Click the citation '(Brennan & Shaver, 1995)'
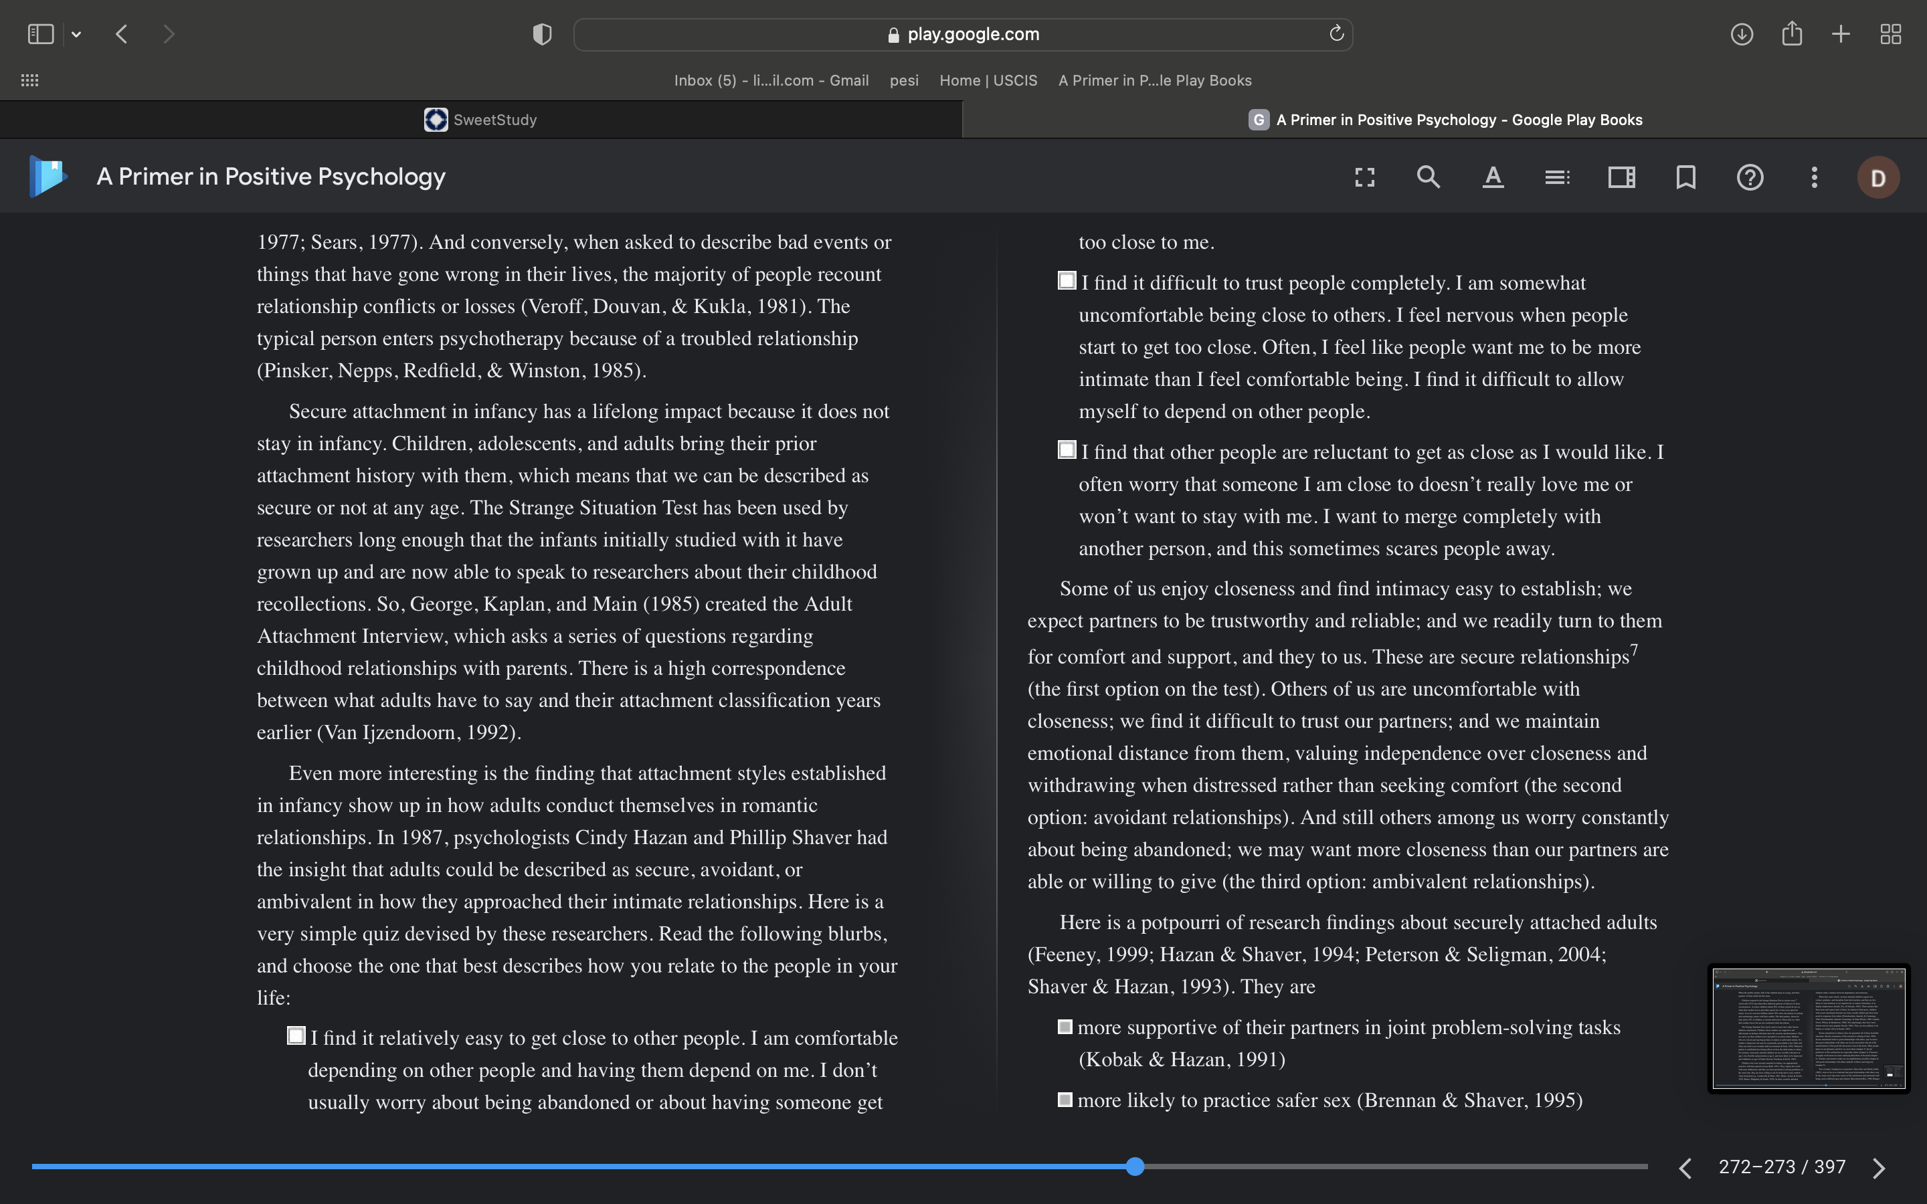 (1470, 1100)
